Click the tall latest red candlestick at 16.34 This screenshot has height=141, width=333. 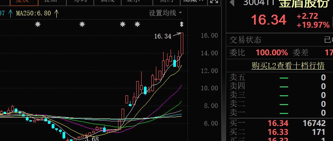(x=182, y=43)
